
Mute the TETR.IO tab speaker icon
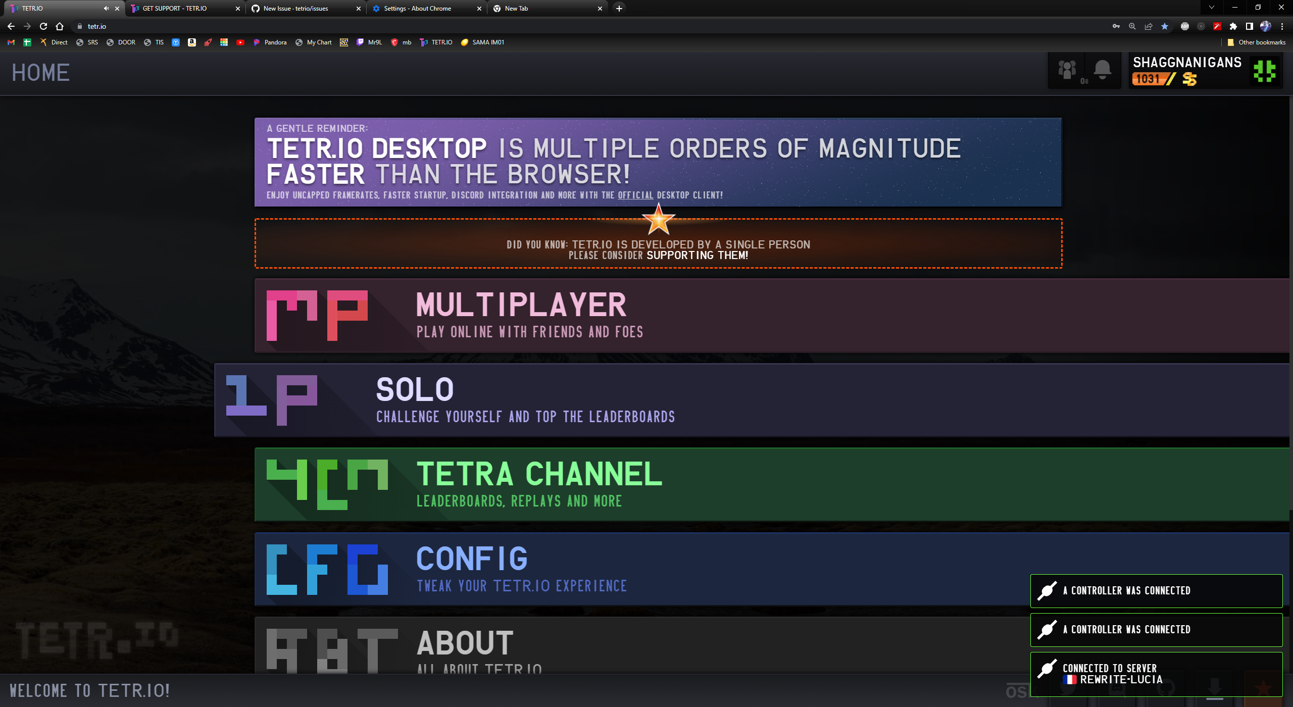pyautogui.click(x=106, y=8)
